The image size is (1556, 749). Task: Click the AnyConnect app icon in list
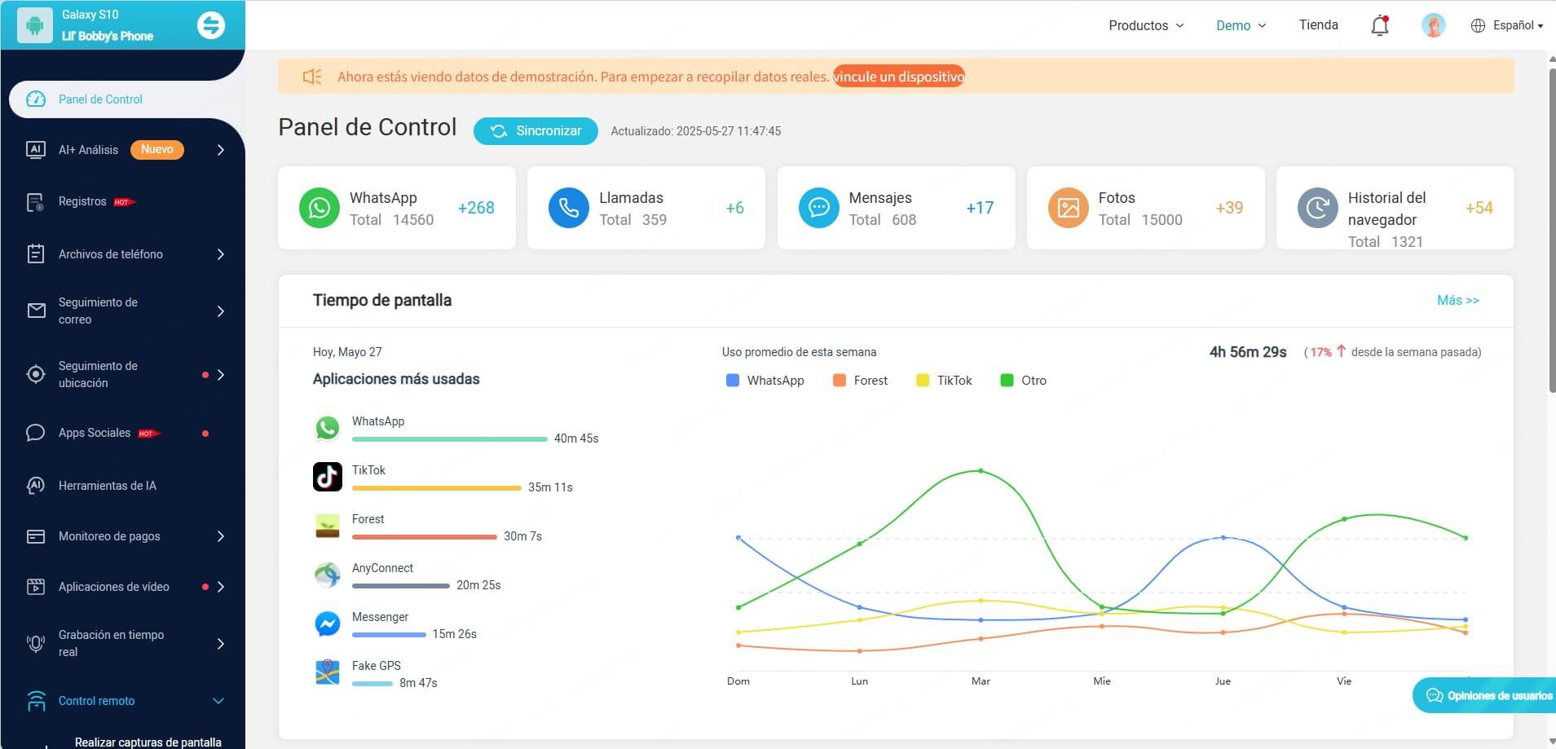(x=328, y=575)
